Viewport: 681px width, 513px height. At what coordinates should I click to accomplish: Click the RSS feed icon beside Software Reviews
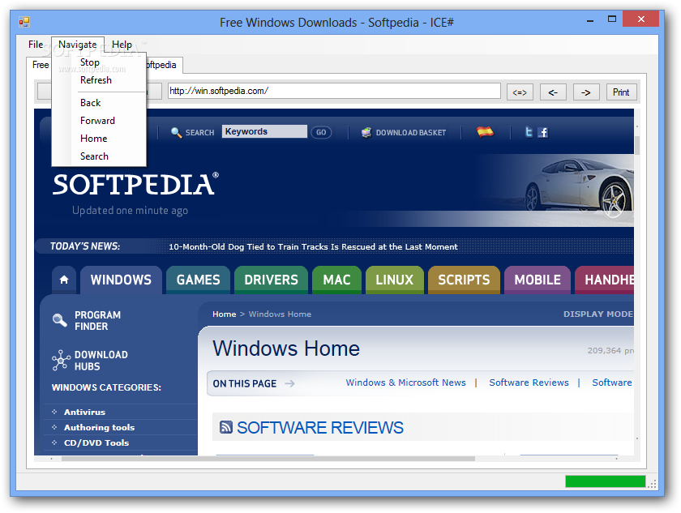pyautogui.click(x=226, y=427)
